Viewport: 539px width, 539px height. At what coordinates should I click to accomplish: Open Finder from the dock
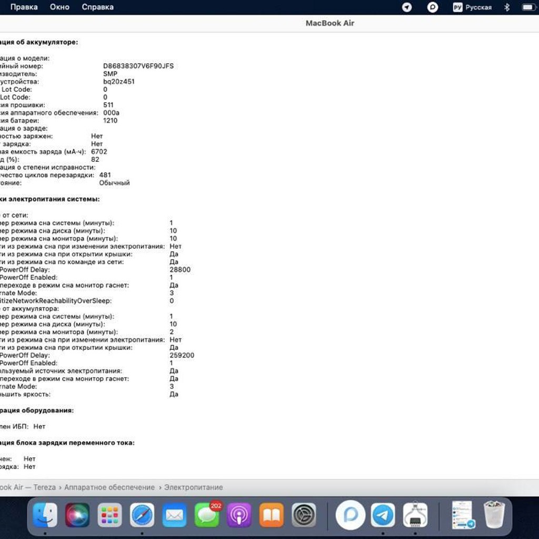[45, 515]
